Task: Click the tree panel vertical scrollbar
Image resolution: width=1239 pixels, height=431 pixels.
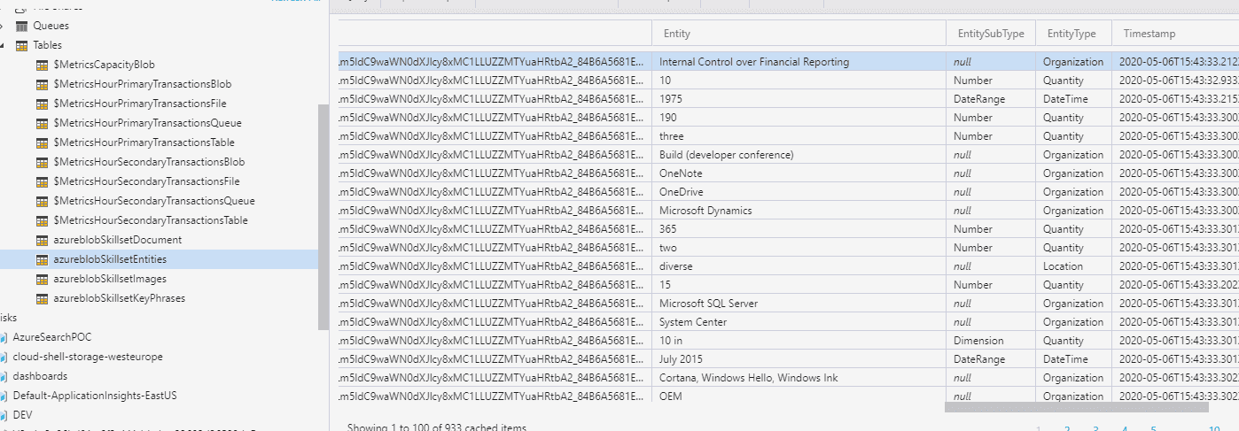Action: (323, 217)
